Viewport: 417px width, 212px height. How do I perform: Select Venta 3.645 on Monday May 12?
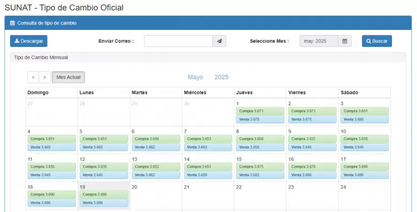104,175
